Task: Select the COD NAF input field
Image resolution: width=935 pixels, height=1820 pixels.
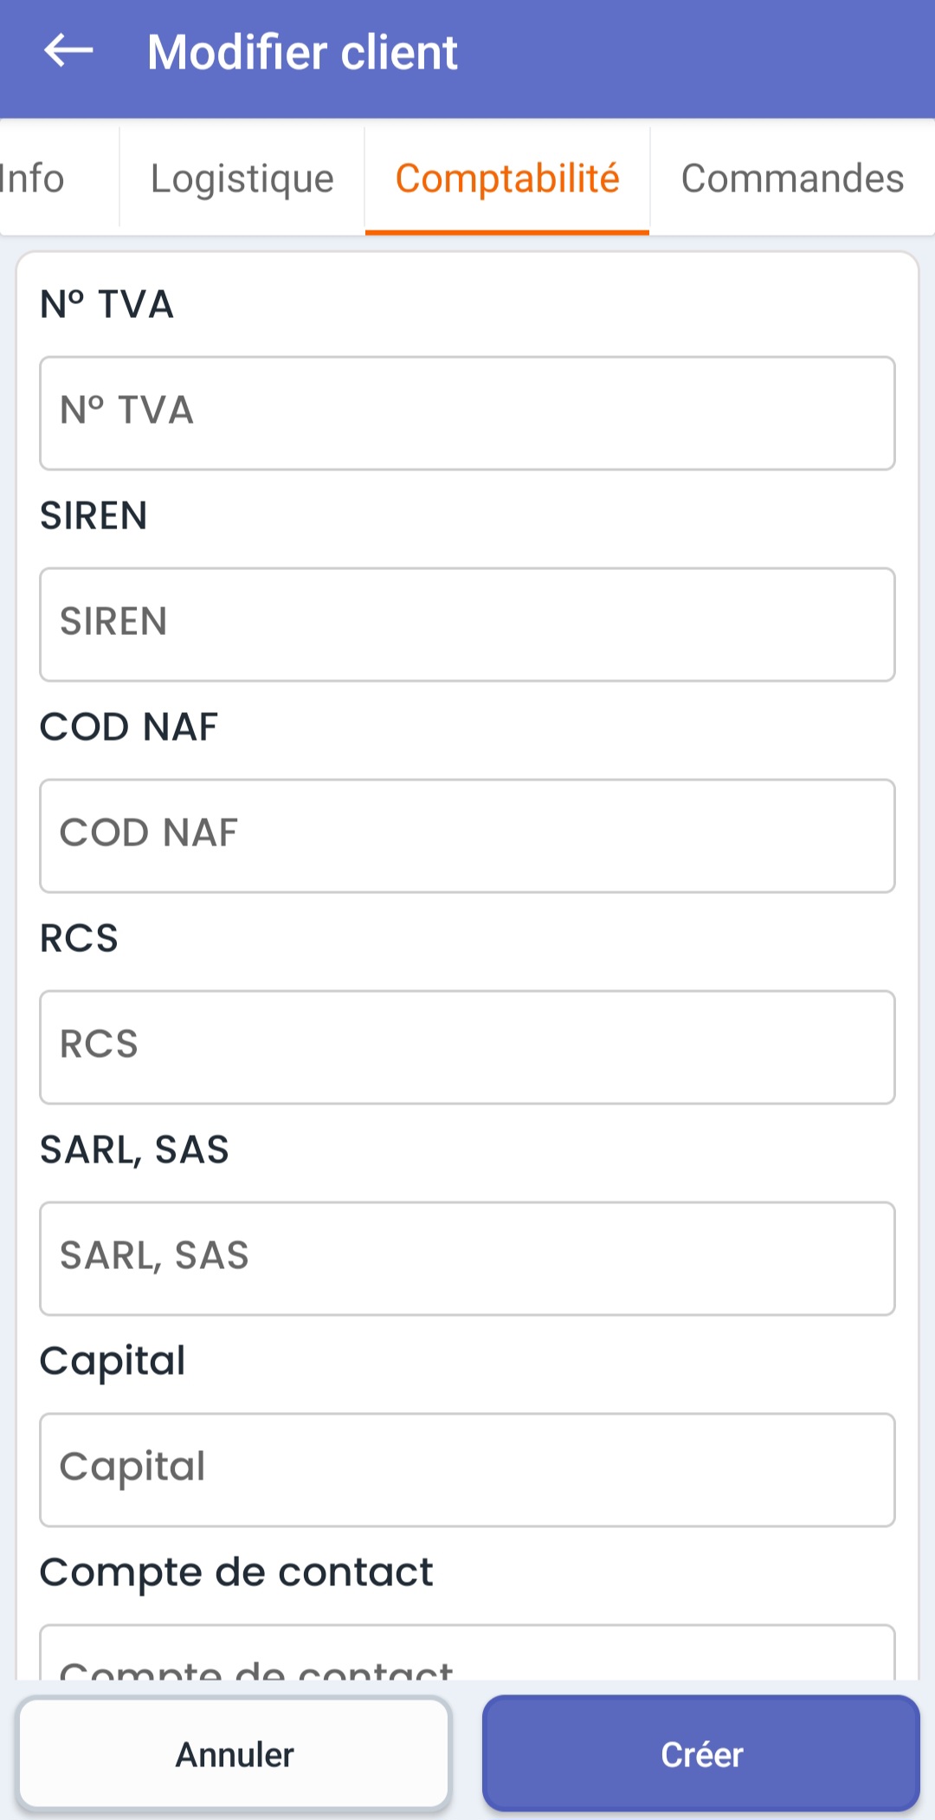Action: click(x=467, y=836)
